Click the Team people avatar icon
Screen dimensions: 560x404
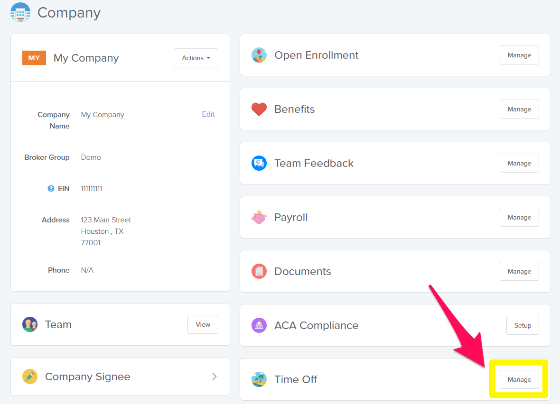click(x=30, y=324)
